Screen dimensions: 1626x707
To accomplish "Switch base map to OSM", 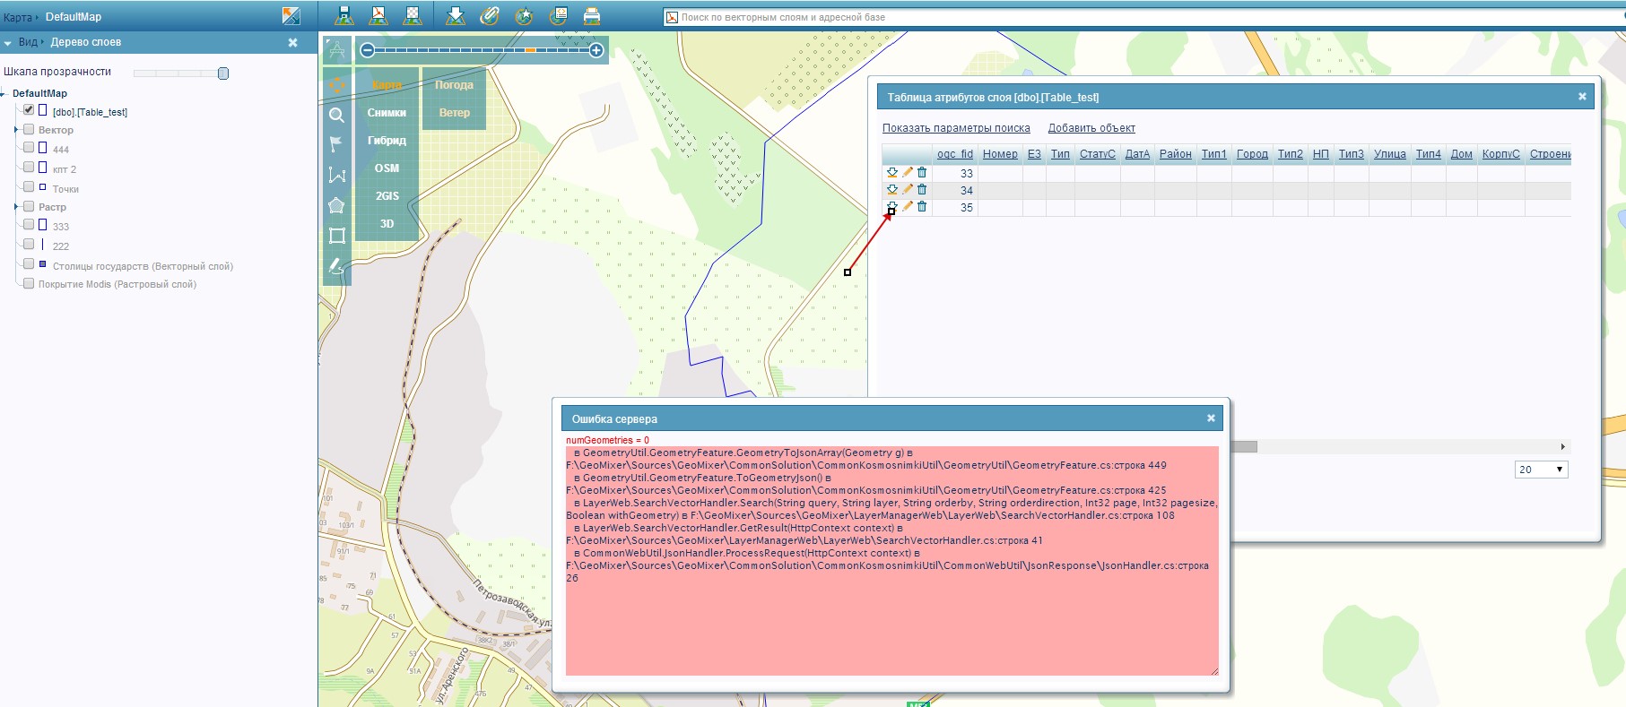I will (x=387, y=168).
